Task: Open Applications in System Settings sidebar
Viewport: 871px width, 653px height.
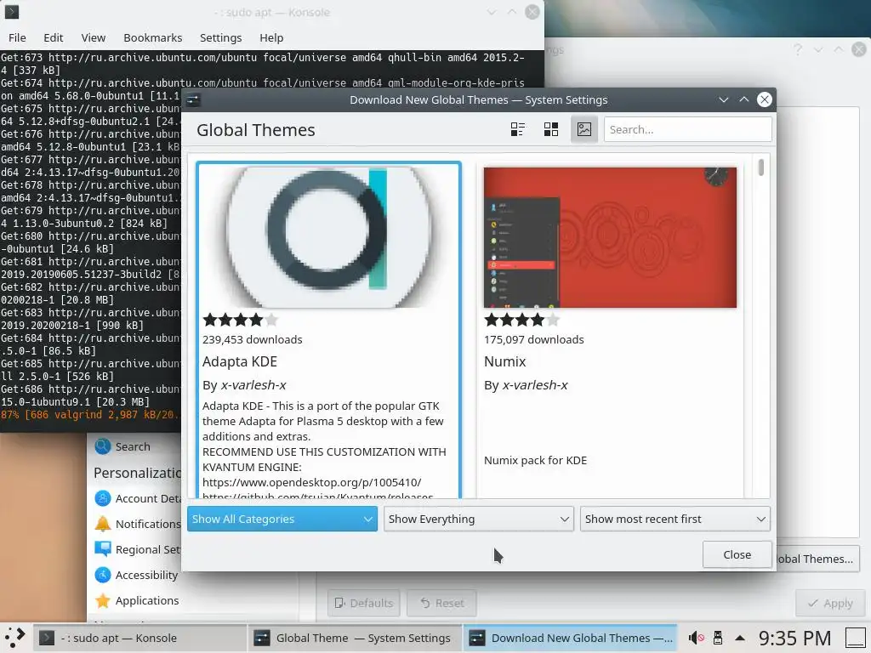Action: 137,600
